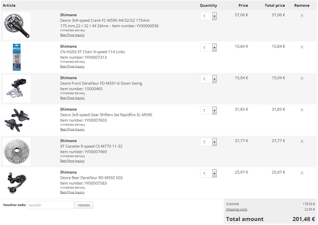Open Best Price Inquiry for Rear Derailleur
This screenshot has height=225, width=318.
(72, 192)
